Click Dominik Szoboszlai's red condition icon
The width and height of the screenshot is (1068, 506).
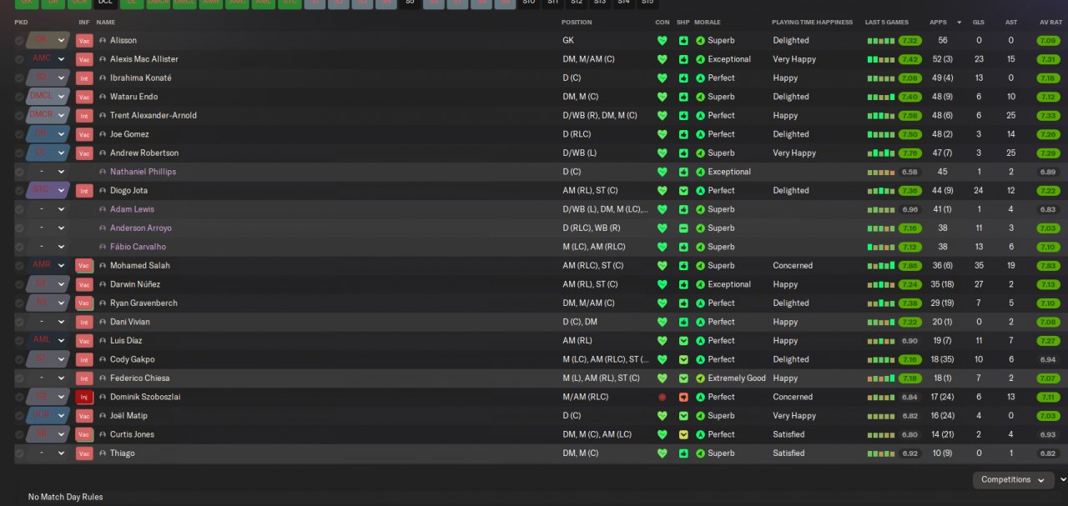click(662, 397)
